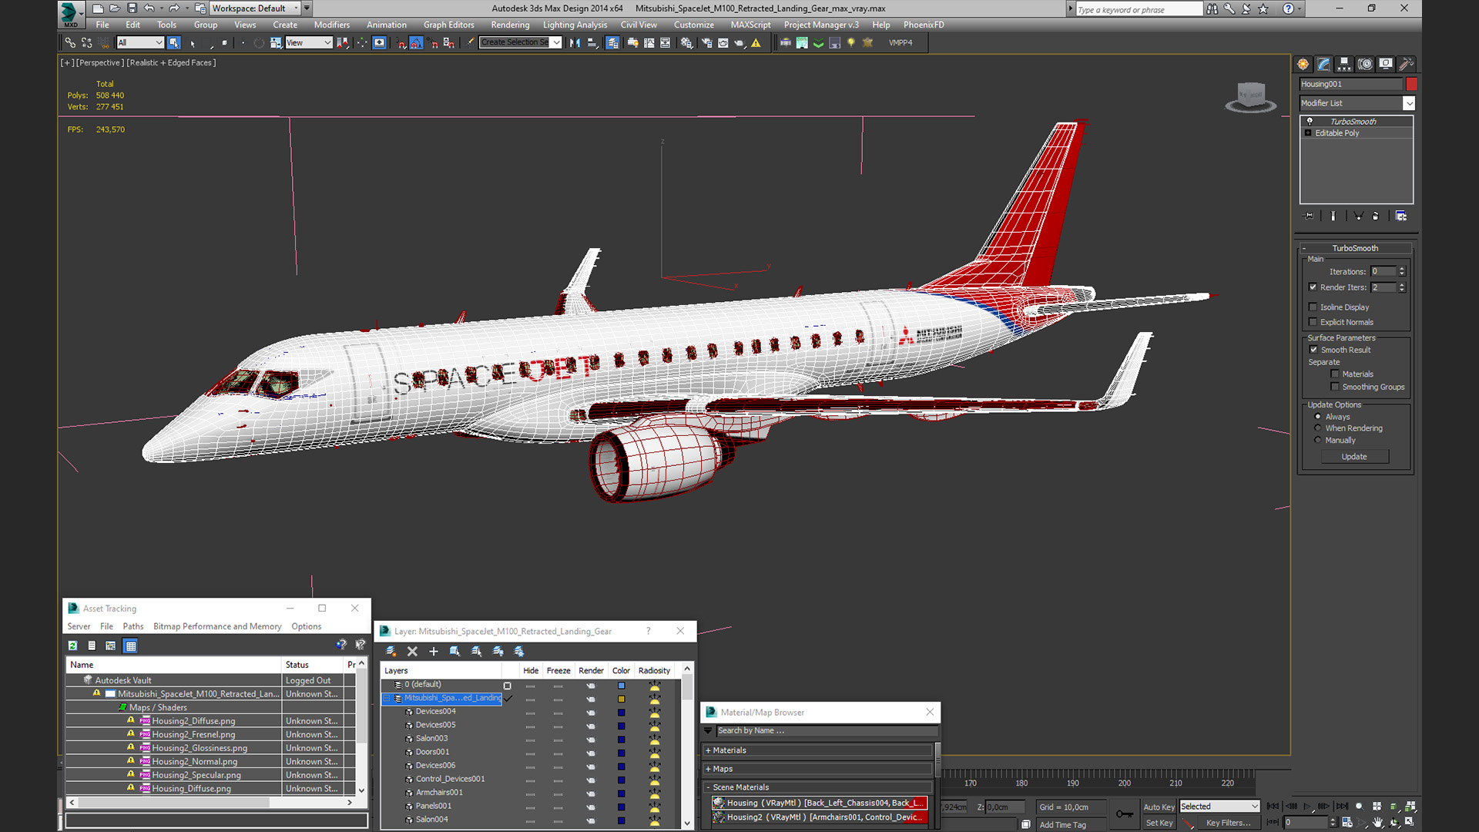This screenshot has width=1479, height=832.
Task: Toggle Smooth Result checkbox
Action: [x=1313, y=351]
